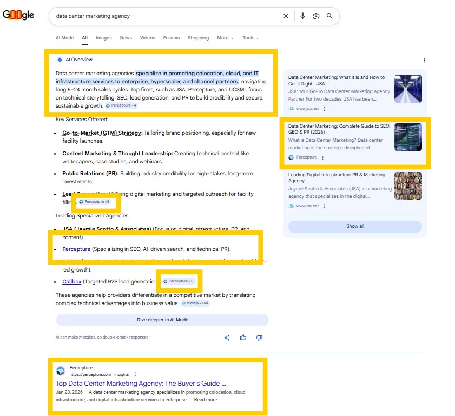
Task: Click the search magnifier icon
Action: [329, 16]
